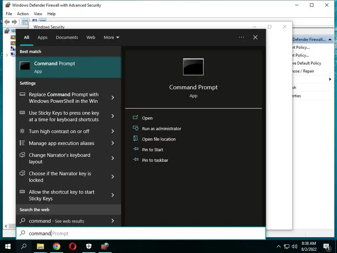Click the Pin to taskbar pin icon
The image size is (337, 253).
[x=135, y=159]
